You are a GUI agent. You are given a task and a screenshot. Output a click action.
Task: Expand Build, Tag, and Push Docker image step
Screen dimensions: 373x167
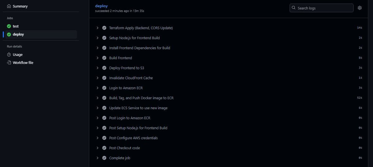pos(97,98)
